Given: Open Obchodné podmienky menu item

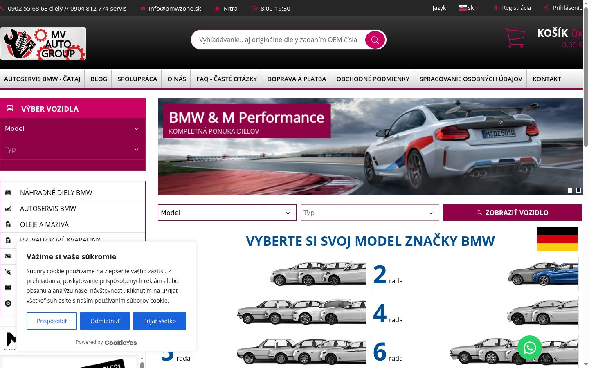Looking at the screenshot, I should click(x=373, y=79).
